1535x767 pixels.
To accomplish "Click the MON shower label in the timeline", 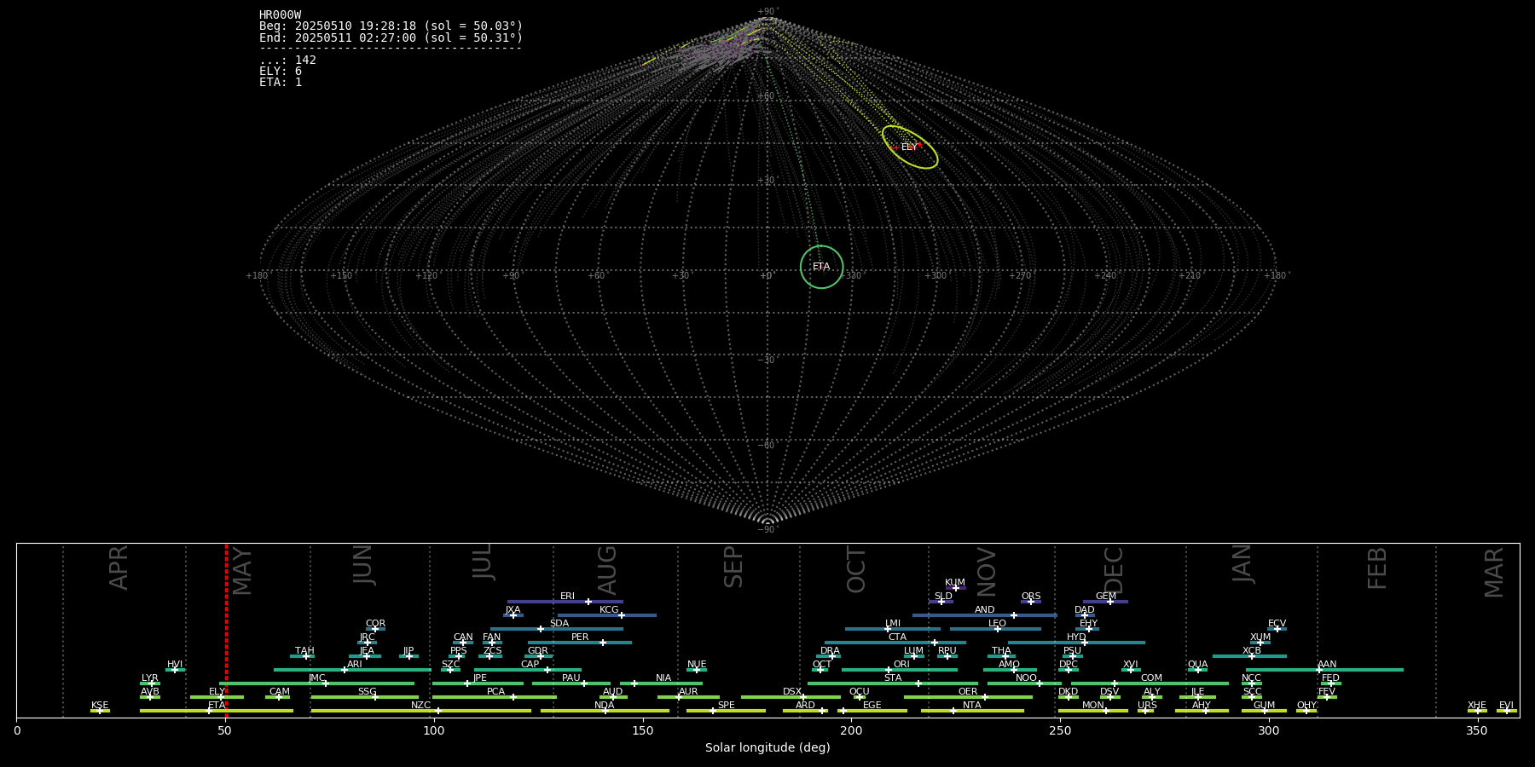I will pos(1092,706).
